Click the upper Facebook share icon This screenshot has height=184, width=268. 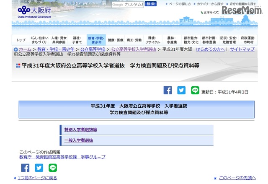(167, 90)
